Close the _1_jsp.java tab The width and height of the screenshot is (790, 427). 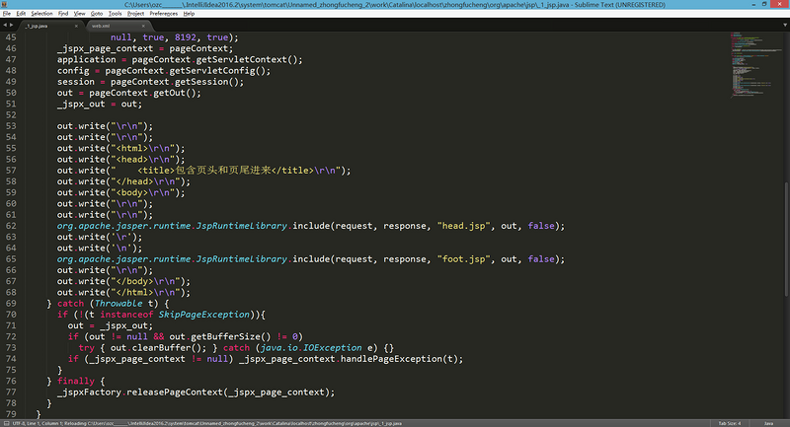coord(77,26)
